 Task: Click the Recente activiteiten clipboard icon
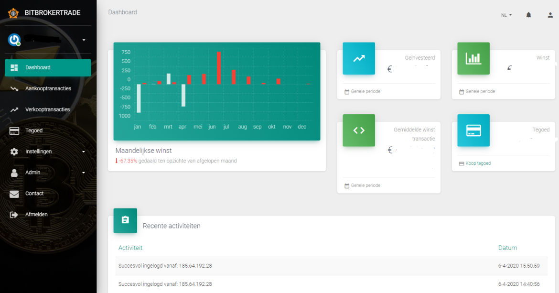coord(125,220)
